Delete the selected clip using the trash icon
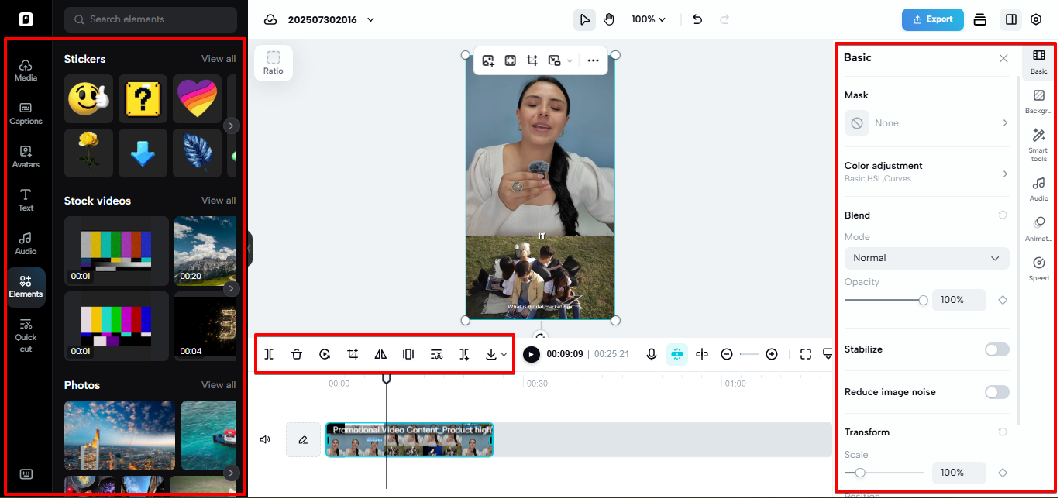The height and width of the screenshot is (499, 1060). (297, 354)
